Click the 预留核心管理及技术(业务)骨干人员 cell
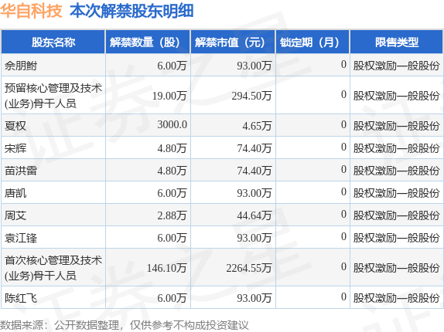 tap(53, 96)
